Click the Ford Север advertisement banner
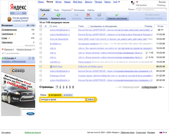This screenshot has width=169, height=138. click(18, 90)
